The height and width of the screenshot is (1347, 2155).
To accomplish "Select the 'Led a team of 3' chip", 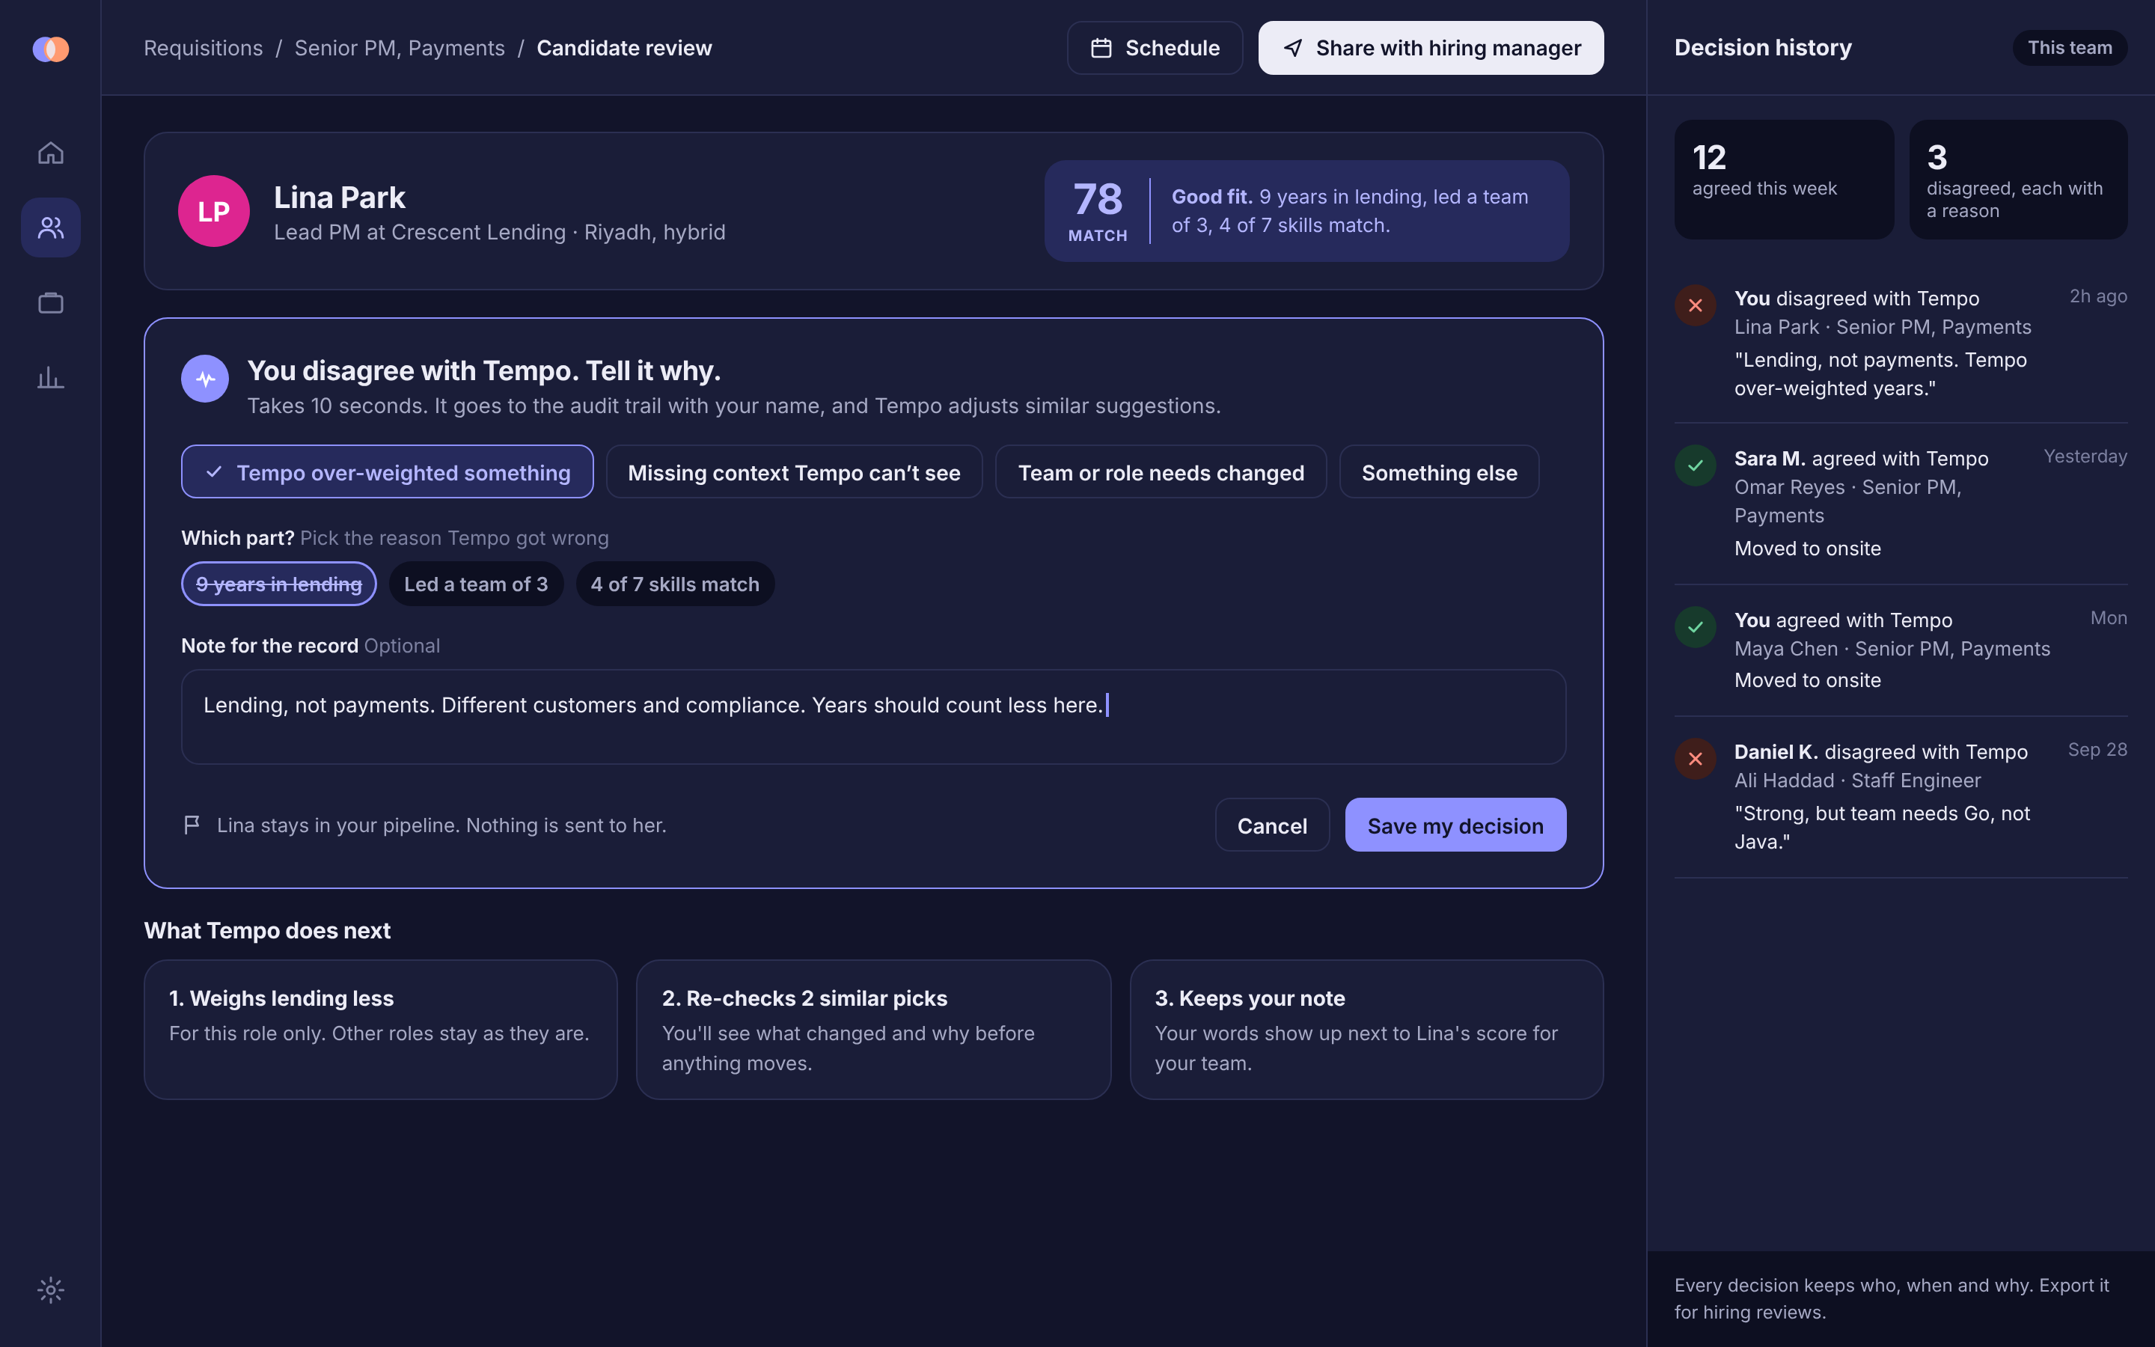I will tap(477, 584).
